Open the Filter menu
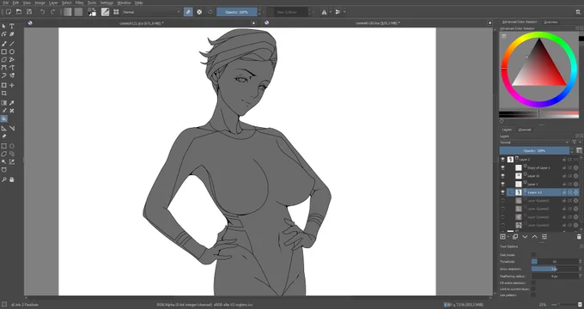This screenshot has width=584, height=309. tap(79, 3)
